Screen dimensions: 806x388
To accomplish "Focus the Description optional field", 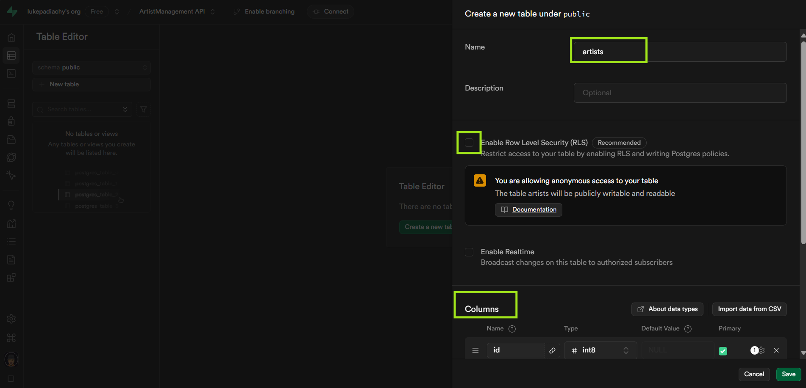I will [680, 93].
